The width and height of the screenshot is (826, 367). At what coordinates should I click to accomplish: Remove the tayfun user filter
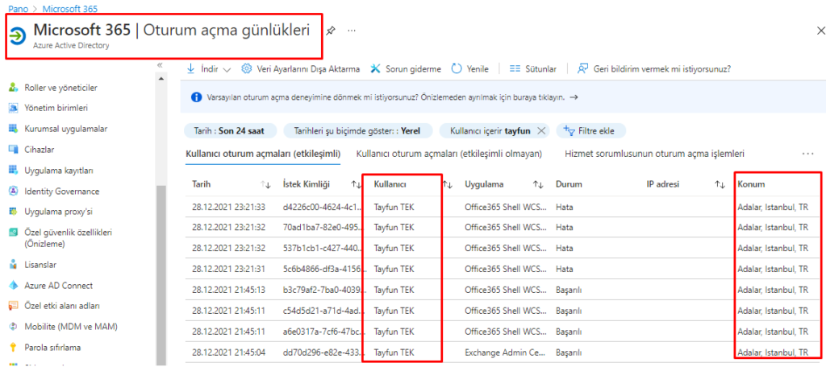coord(541,131)
